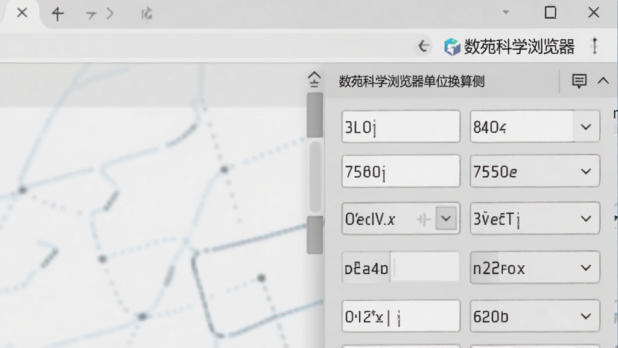Click the lower dark scrollbar thumb
The image size is (618, 348).
coord(315,235)
